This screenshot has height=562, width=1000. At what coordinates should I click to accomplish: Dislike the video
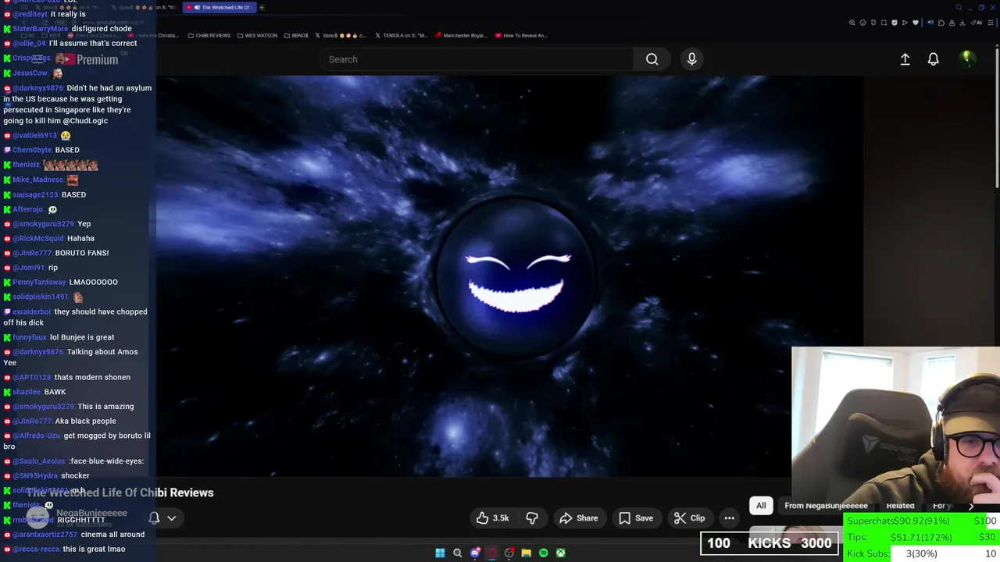pyautogui.click(x=532, y=518)
